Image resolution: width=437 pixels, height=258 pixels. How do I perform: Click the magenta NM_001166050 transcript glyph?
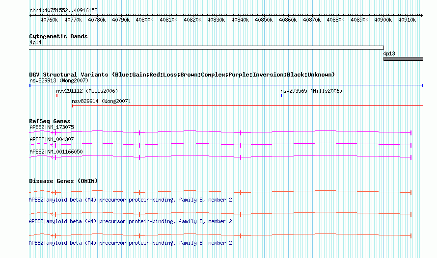click(220, 157)
